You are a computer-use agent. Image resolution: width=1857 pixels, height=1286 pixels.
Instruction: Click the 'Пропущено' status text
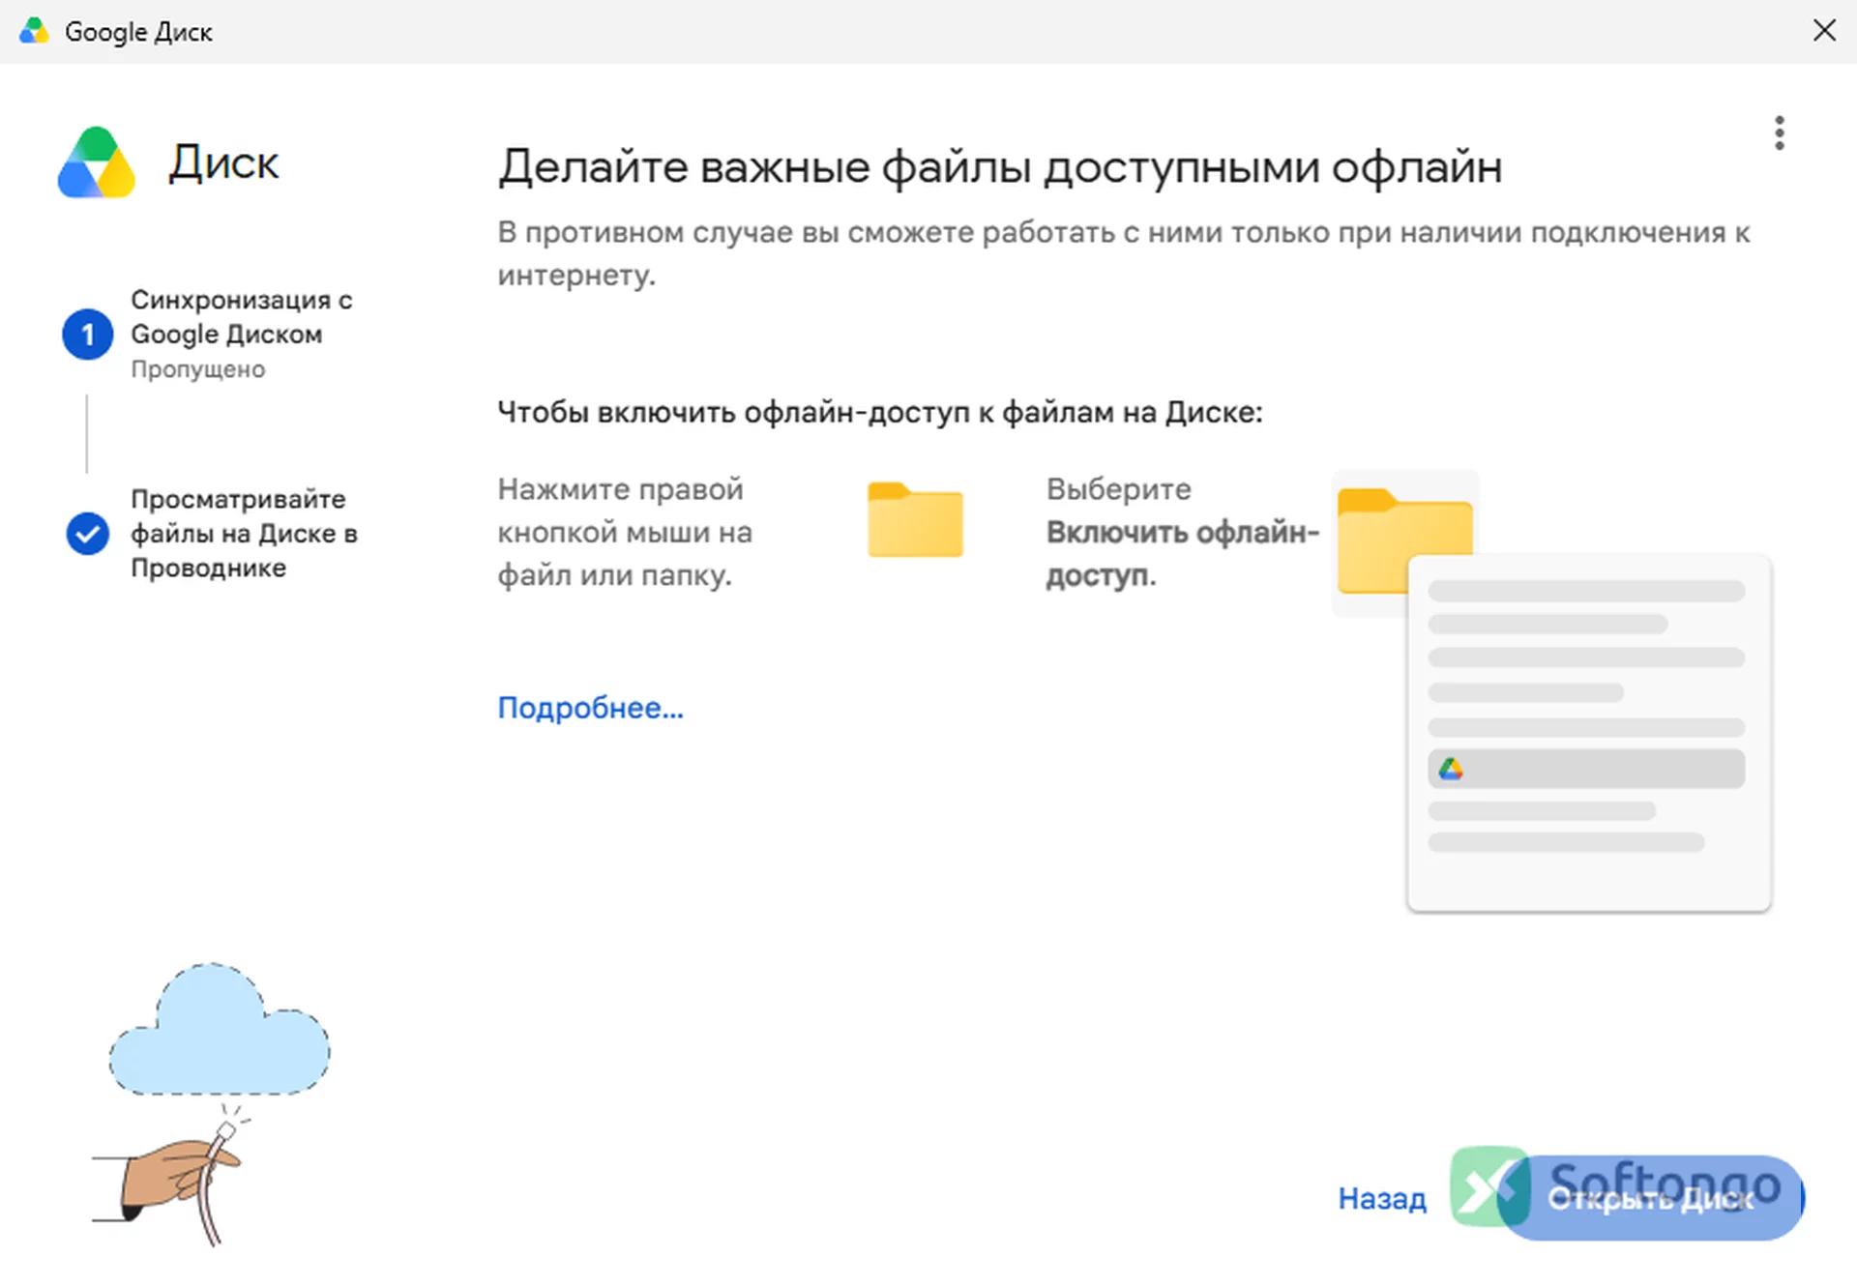197,369
